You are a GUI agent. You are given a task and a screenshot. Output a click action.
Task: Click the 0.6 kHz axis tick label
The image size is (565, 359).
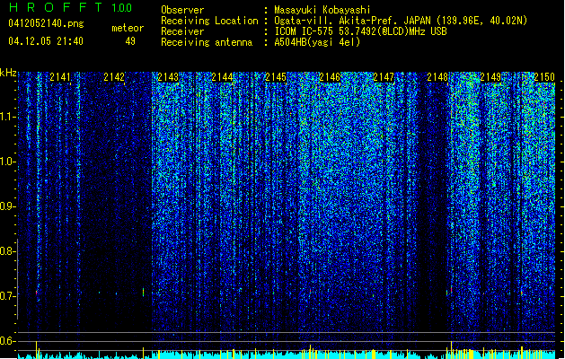pos(7,341)
